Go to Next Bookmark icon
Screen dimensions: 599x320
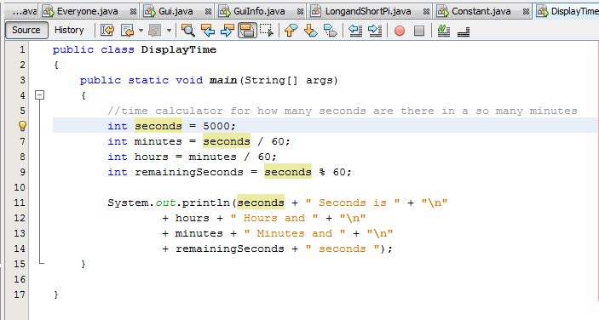tap(311, 30)
